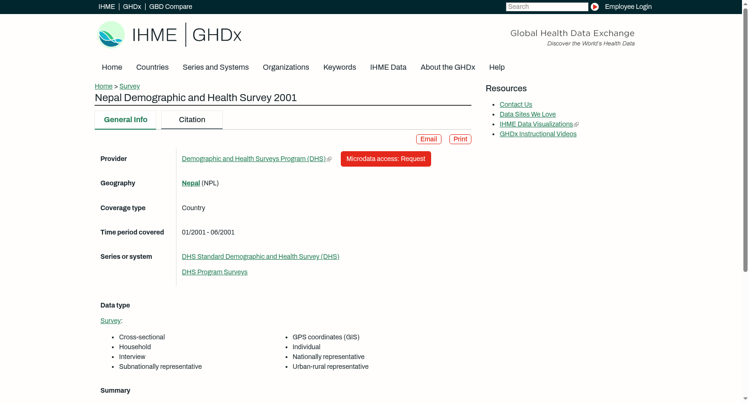Image resolution: width=749 pixels, height=403 pixels.
Task: Open the Help menu
Action: (x=497, y=67)
